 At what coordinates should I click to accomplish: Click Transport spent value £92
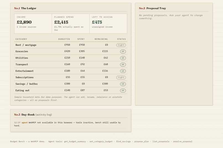click(83, 64)
